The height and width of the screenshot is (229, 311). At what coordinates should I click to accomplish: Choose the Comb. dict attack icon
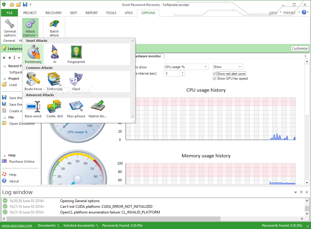point(54,106)
